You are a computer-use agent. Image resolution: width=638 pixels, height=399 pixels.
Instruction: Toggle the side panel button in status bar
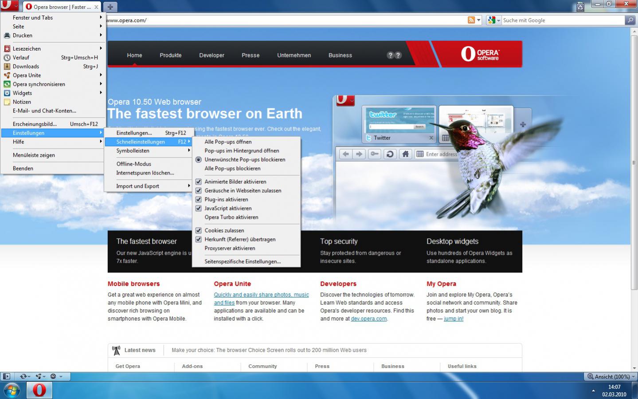pyautogui.click(x=6, y=376)
